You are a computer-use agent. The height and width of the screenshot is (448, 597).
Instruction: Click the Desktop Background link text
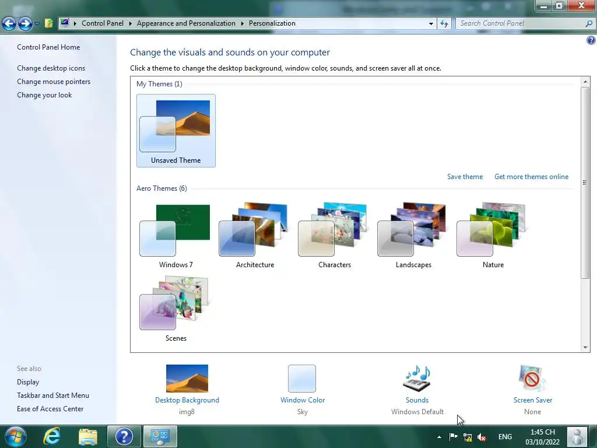pyautogui.click(x=187, y=400)
